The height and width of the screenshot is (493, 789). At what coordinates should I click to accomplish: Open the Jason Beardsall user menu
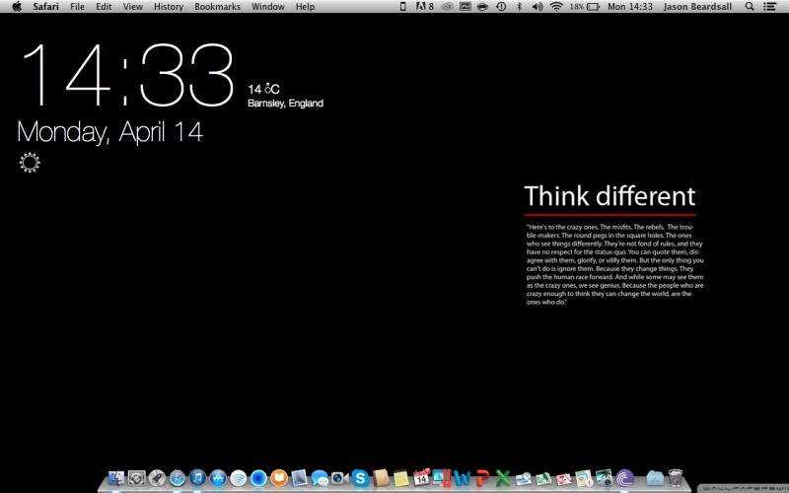coord(697,7)
